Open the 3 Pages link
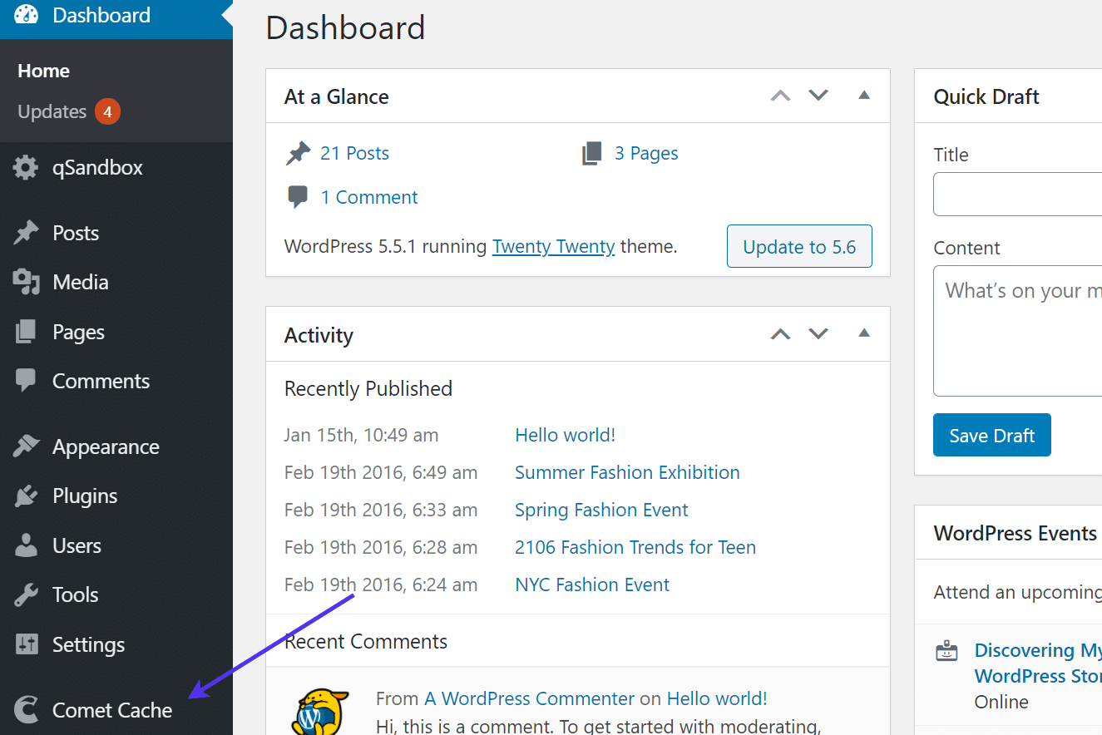The height and width of the screenshot is (735, 1102). [x=646, y=154]
